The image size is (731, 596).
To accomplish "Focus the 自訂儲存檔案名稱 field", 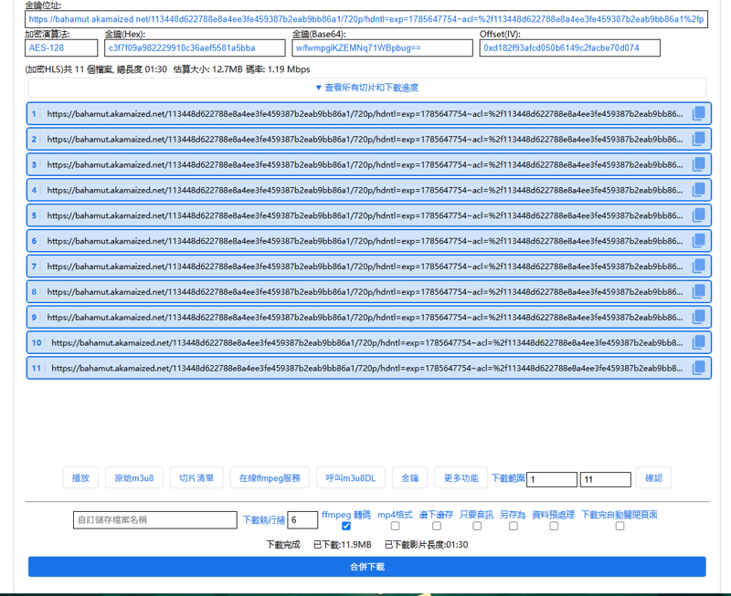I will point(155,519).
